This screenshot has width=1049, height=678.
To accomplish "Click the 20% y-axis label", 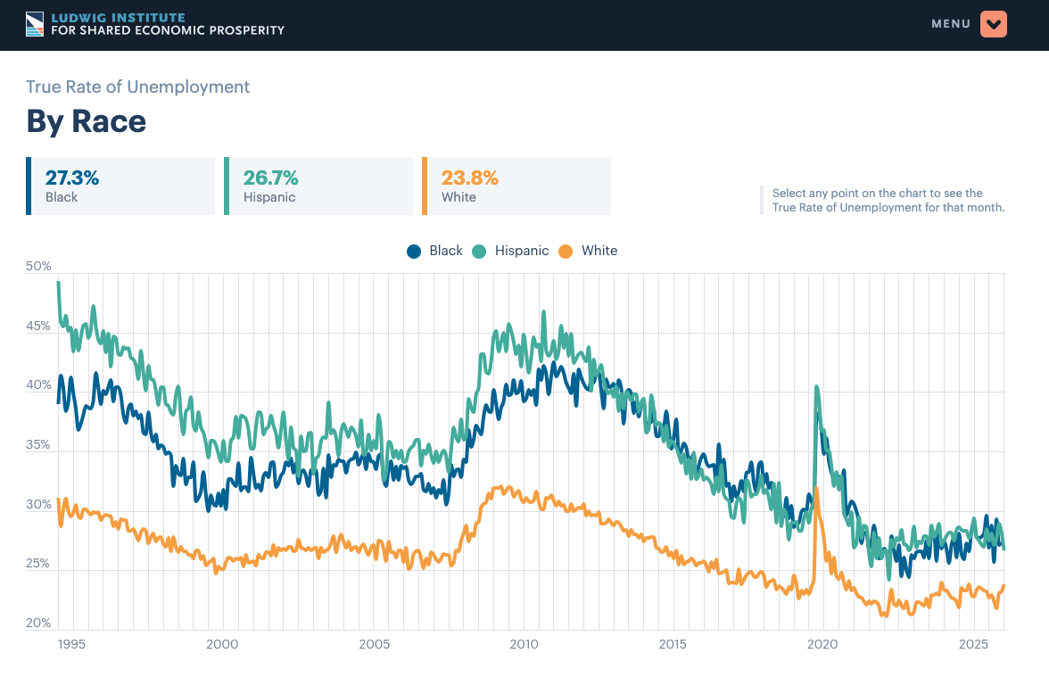I will [x=38, y=623].
